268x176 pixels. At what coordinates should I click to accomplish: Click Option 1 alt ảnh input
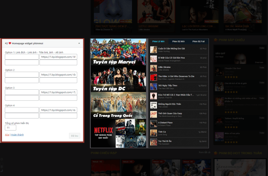pos(58,63)
